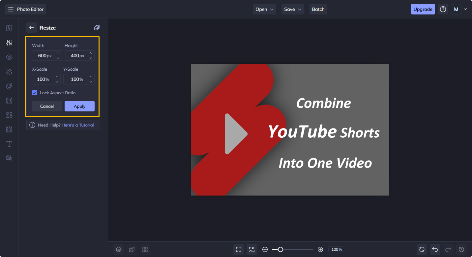Click the Height value field showing 400
The width and height of the screenshot is (472, 257).
point(76,56)
